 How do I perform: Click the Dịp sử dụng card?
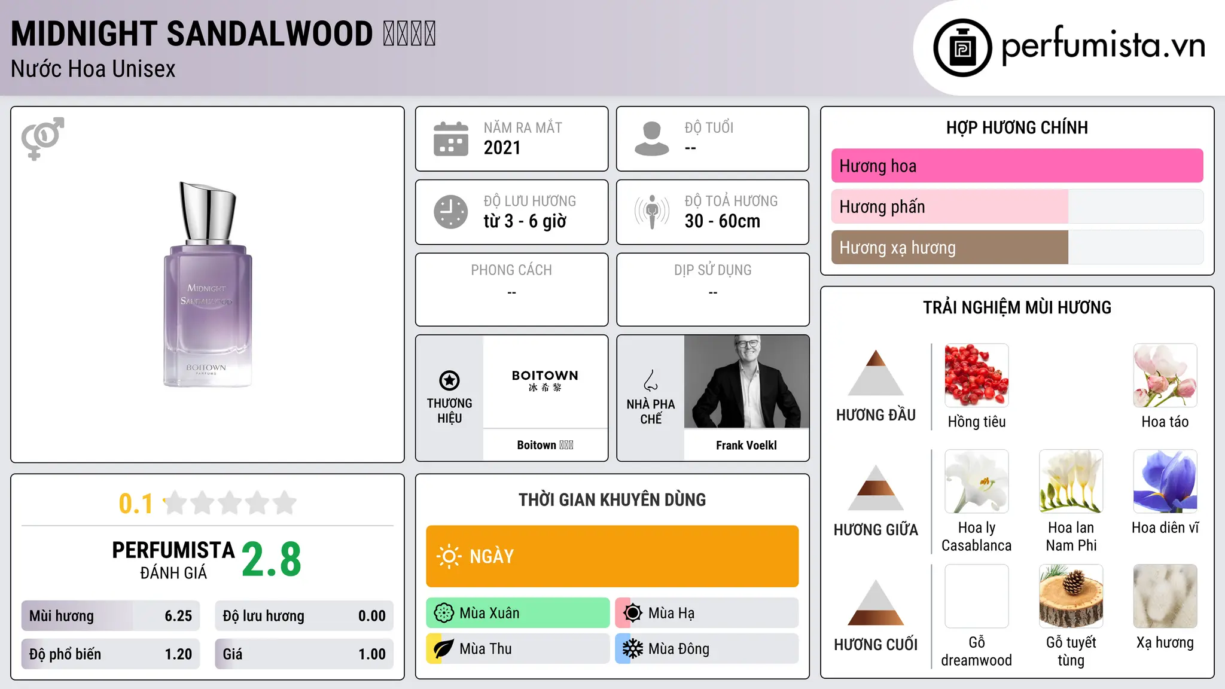712,289
